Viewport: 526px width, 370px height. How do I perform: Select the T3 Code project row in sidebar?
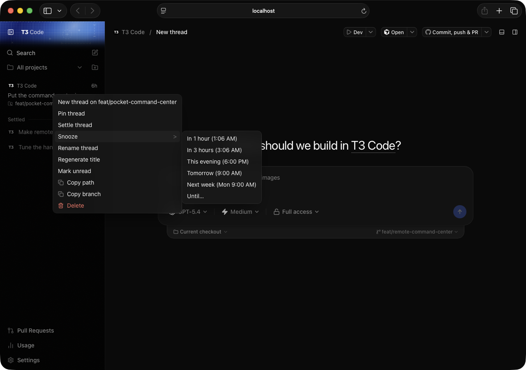pos(53,86)
